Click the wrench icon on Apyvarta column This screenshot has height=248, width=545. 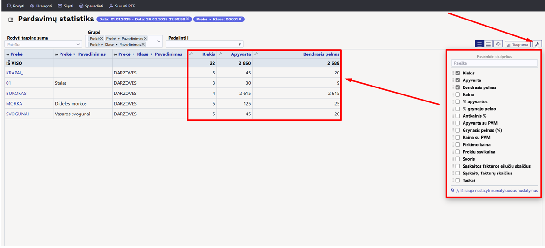(x=220, y=54)
